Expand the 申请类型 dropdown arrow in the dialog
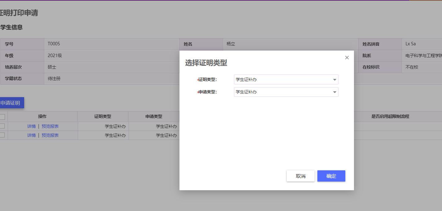 (x=334, y=92)
